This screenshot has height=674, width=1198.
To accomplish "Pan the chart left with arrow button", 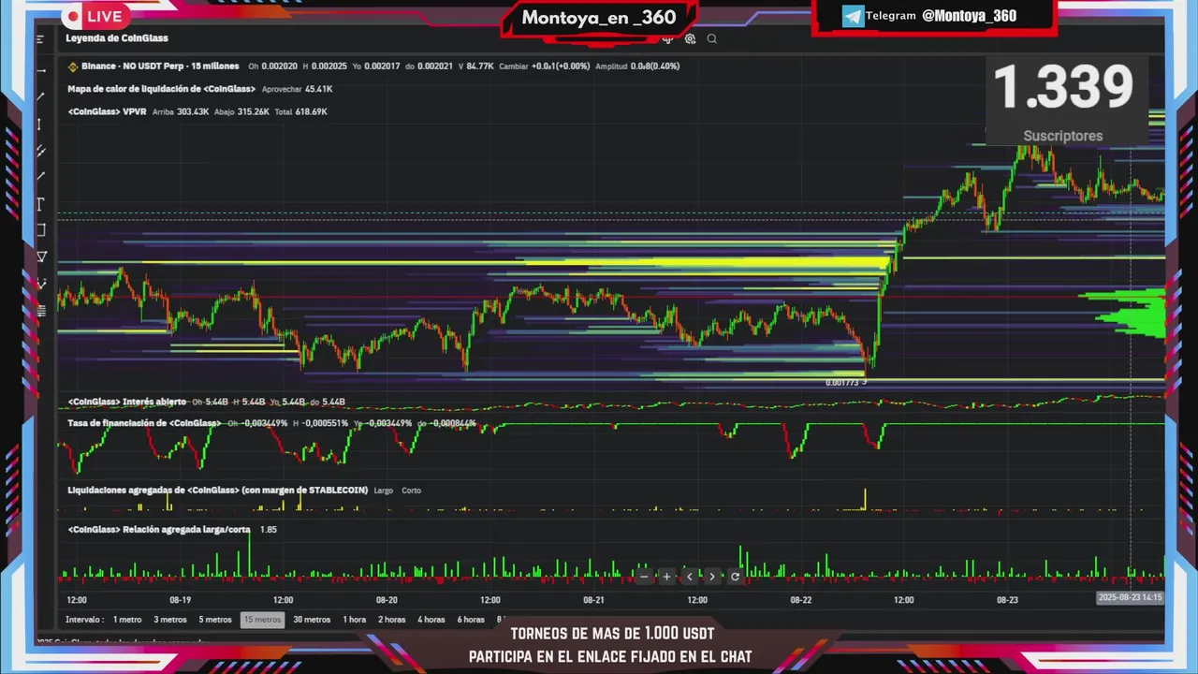I will click(x=690, y=577).
